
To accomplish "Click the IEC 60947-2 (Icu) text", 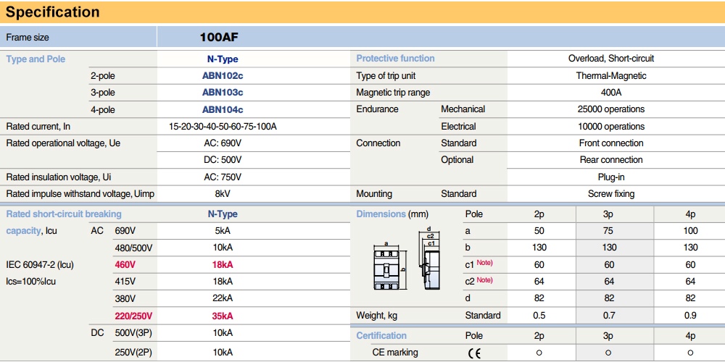I will (40, 265).
